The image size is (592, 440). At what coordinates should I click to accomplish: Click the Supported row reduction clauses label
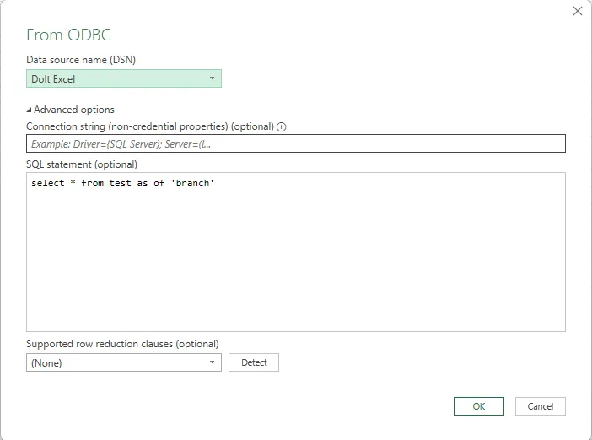pos(122,344)
